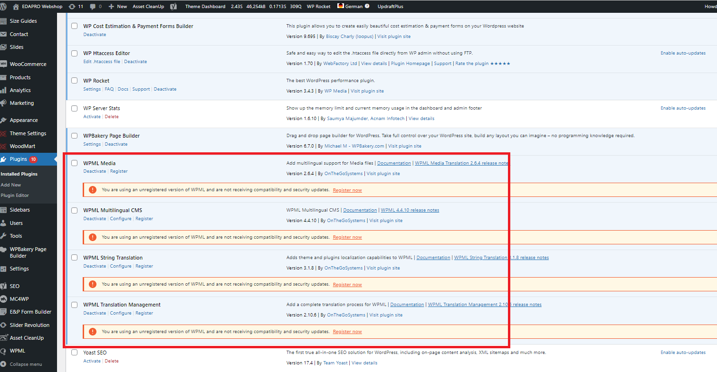The width and height of the screenshot is (717, 372).
Task: Click the Settings sidebar icon
Action: (x=4, y=269)
